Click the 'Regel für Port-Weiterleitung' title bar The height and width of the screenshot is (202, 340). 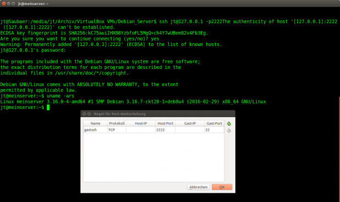coord(158,114)
